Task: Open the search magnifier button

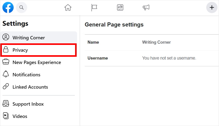Action: coord(21,7)
